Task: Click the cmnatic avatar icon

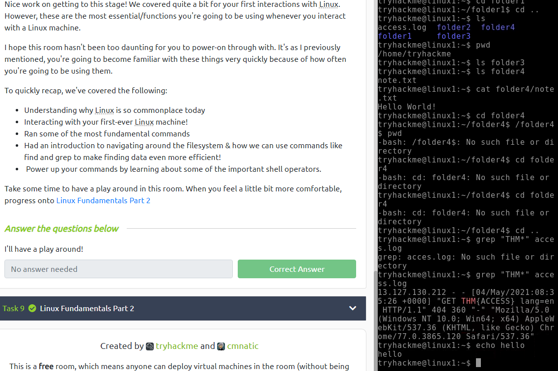Action: pyautogui.click(x=221, y=346)
